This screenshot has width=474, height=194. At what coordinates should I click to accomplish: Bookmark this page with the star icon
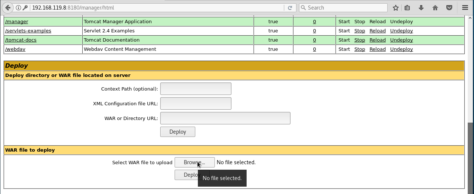395,8
